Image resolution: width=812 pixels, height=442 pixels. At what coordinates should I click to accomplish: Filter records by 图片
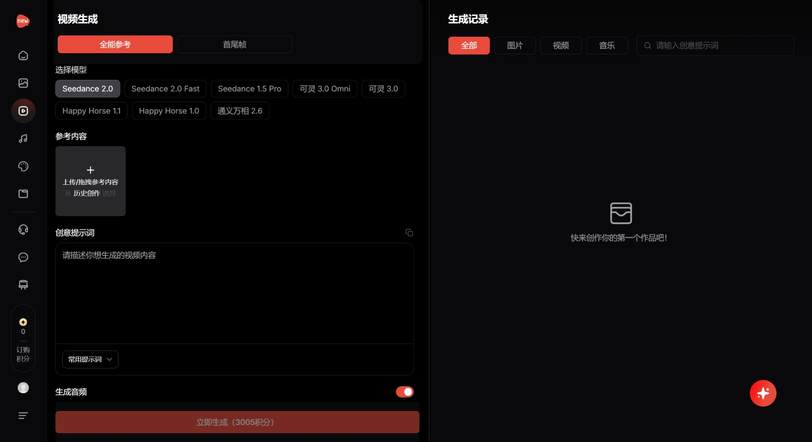[515, 46]
